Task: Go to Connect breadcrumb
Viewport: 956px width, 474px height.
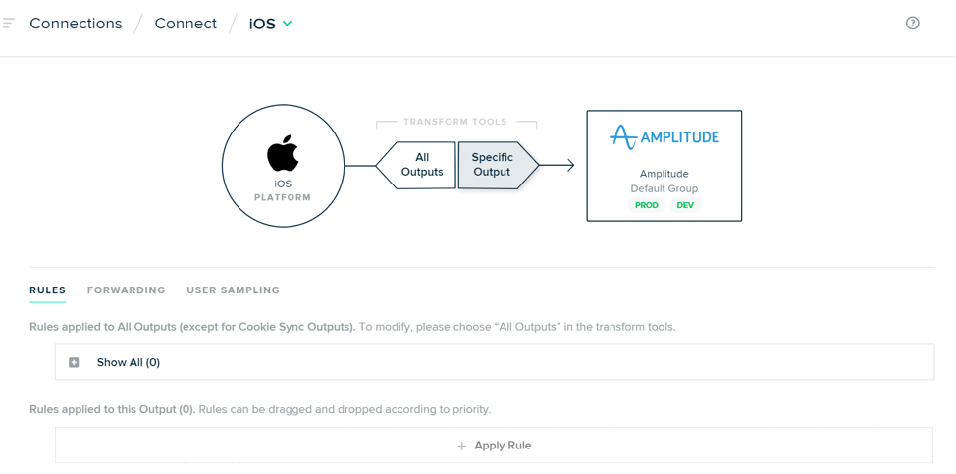Action: point(186,24)
